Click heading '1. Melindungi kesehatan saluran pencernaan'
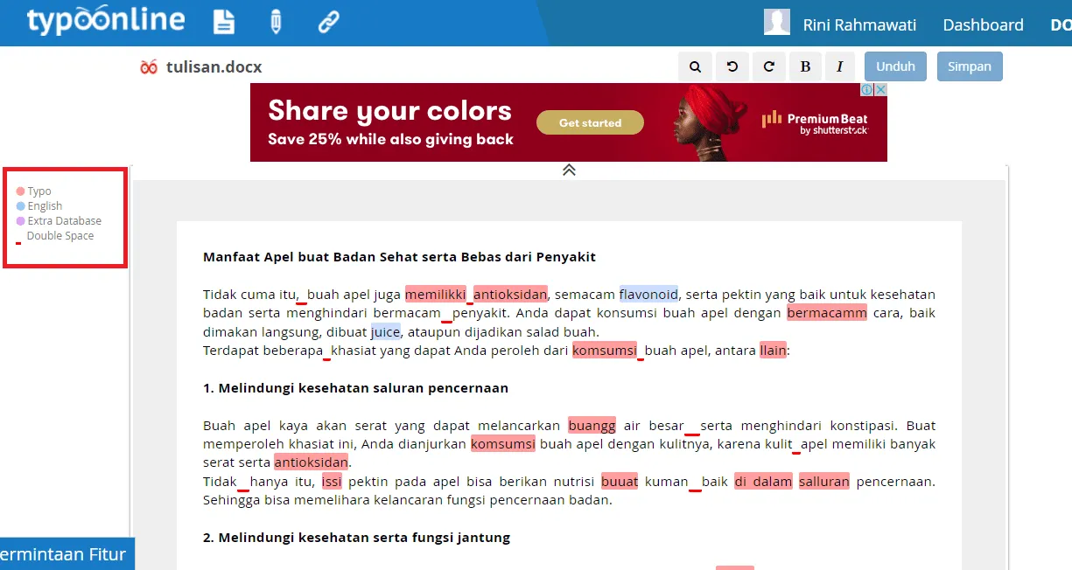 [x=355, y=387]
